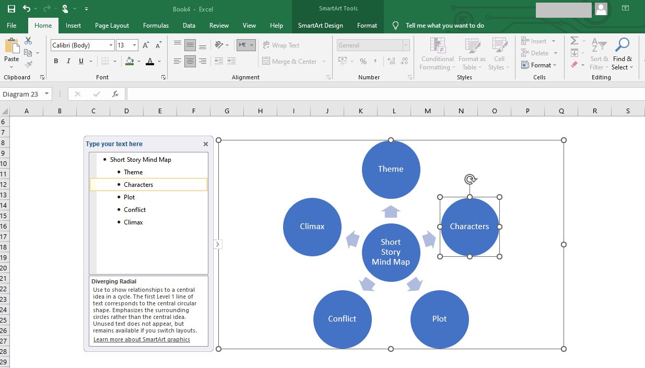The image size is (645, 368).
Task: Click the Cut scissors icon
Action: 28,41
